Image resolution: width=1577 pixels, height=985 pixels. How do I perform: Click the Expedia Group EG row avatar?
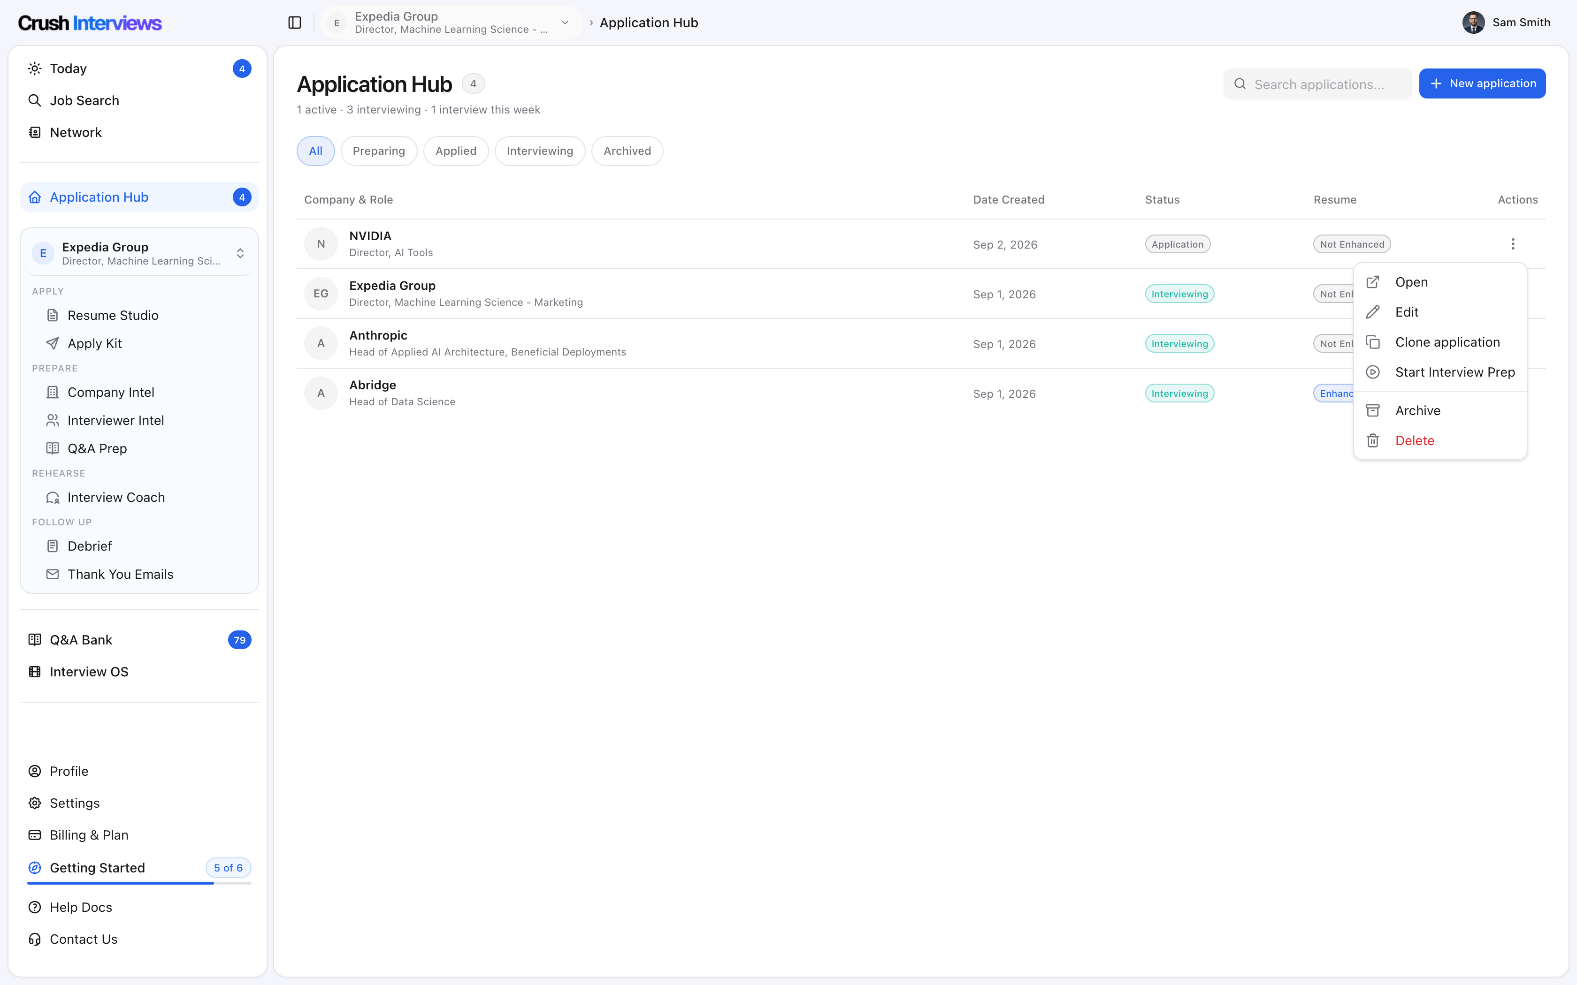pyautogui.click(x=321, y=294)
